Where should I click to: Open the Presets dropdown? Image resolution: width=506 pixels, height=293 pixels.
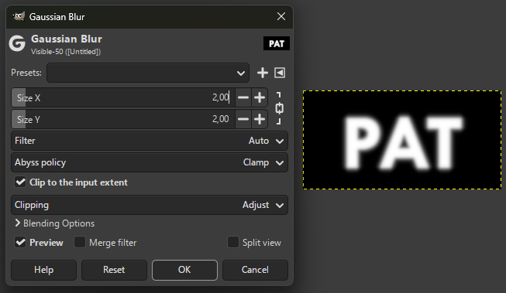pos(148,73)
